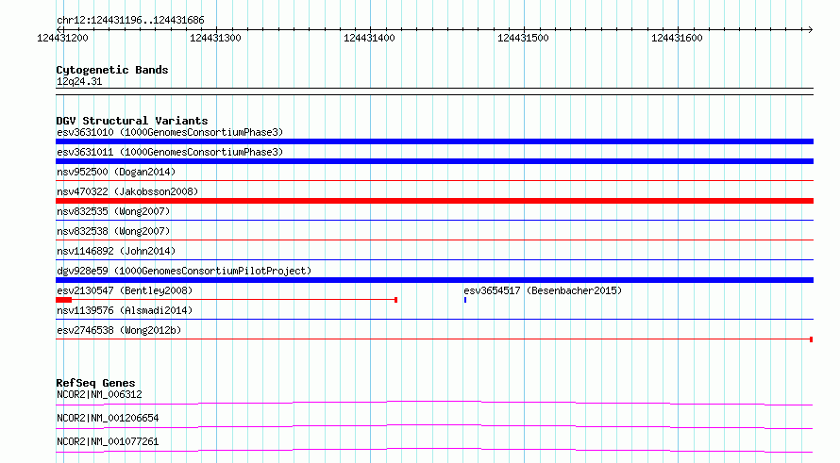Click the 124431500 ruler position label

pyautogui.click(x=523, y=38)
